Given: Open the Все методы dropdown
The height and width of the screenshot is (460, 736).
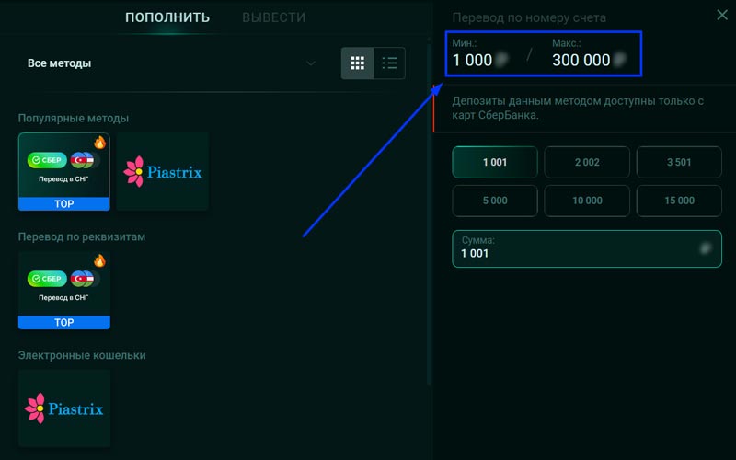Looking at the screenshot, I should tap(171, 63).
